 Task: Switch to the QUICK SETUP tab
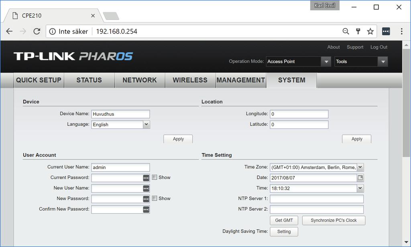[39, 80]
